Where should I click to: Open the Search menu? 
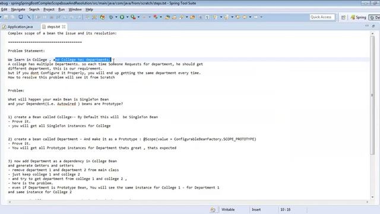pos(34,10)
